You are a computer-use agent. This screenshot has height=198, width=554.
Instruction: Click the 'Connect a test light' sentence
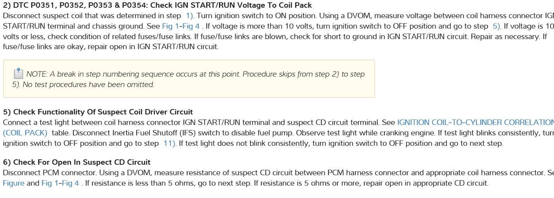click(78, 123)
